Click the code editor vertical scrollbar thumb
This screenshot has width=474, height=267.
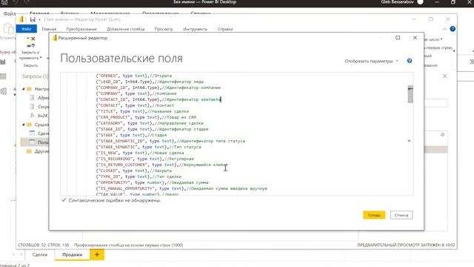point(410,94)
